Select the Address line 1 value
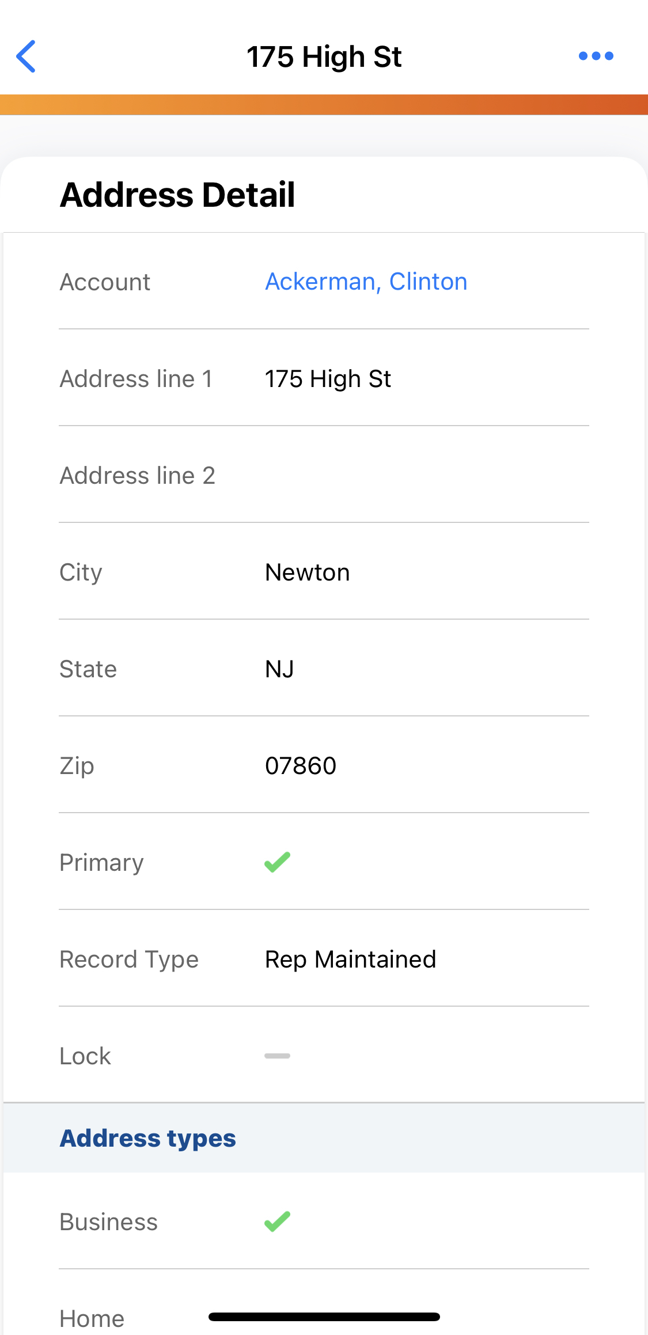Image resolution: width=648 pixels, height=1335 pixels. coord(328,379)
